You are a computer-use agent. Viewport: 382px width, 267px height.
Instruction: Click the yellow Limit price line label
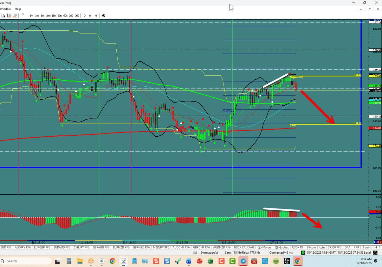point(293,125)
